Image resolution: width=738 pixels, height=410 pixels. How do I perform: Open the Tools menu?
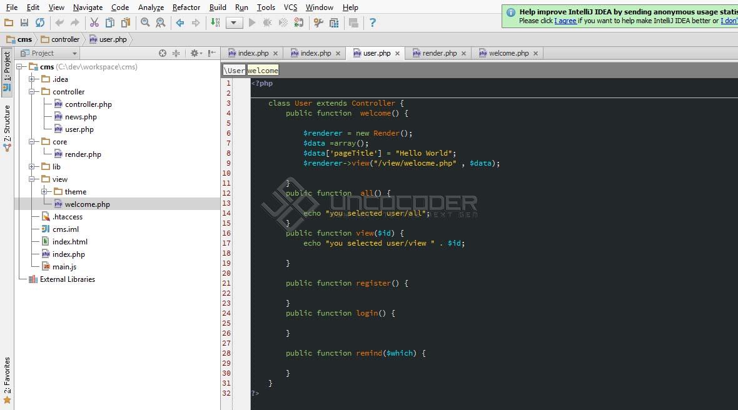point(266,7)
